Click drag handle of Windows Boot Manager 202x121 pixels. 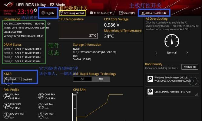pos(197,82)
